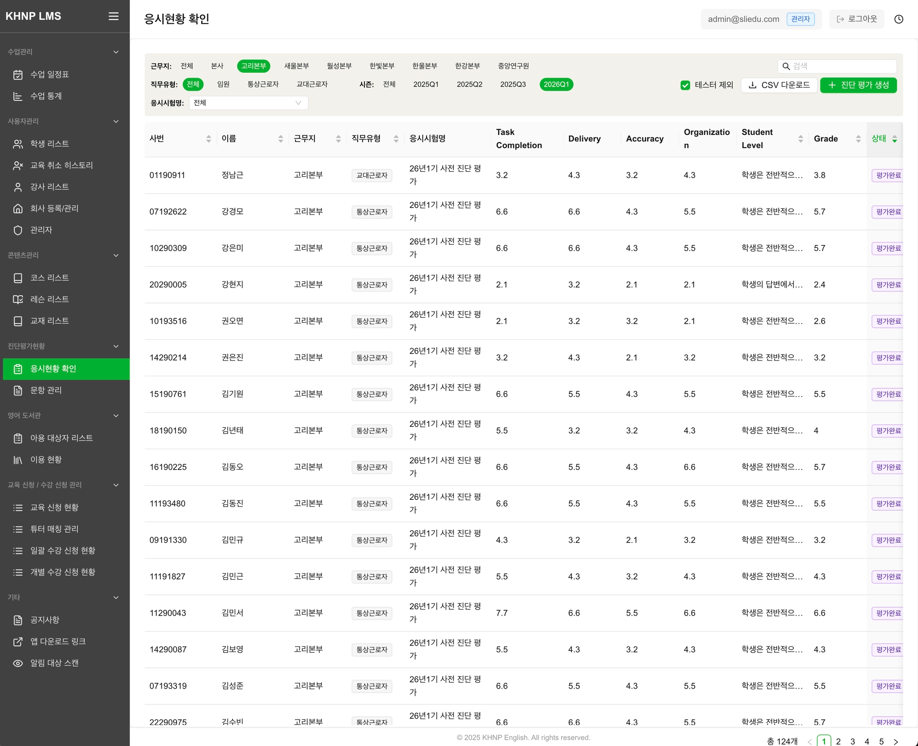Select 교대근로자 job type filter
This screenshot has height=746, width=918.
point(312,84)
